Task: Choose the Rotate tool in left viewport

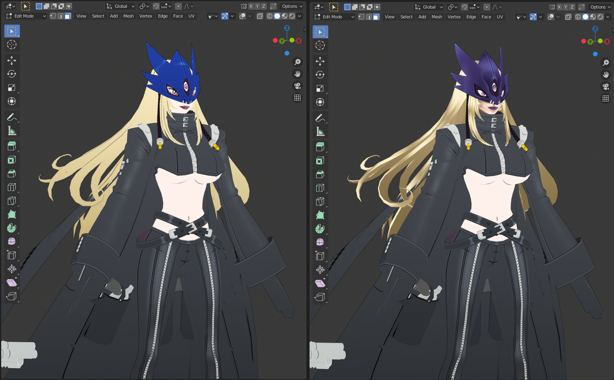Action: 12,74
